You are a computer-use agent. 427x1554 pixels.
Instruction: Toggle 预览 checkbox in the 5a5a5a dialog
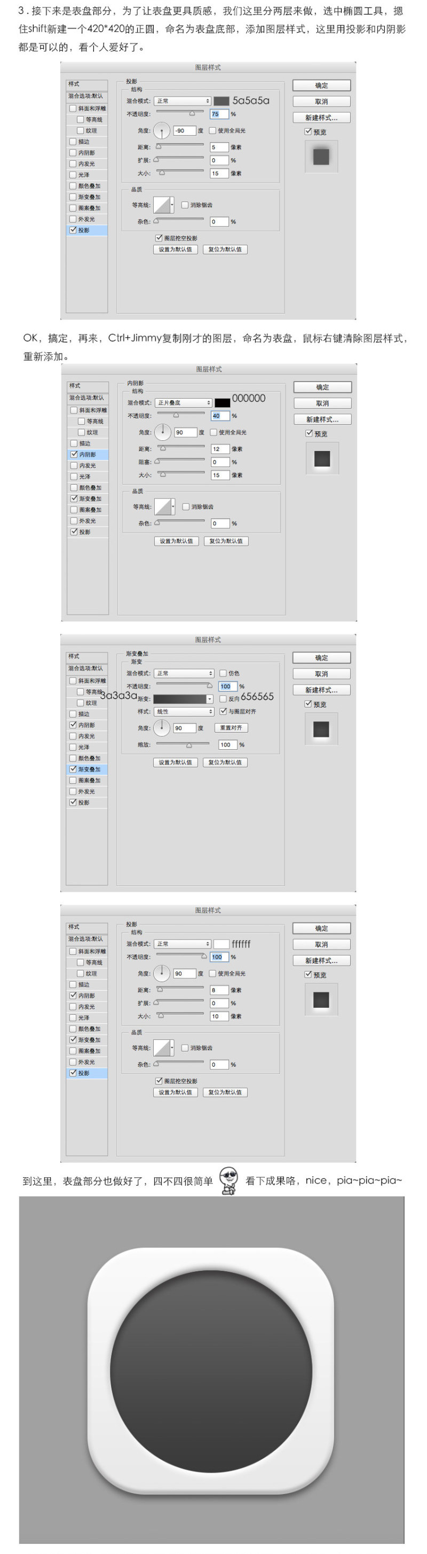[308, 131]
